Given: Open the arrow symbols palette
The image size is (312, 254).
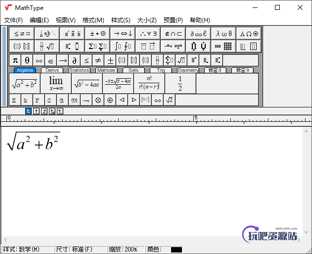Looking at the screenshot, I should tap(123, 34).
